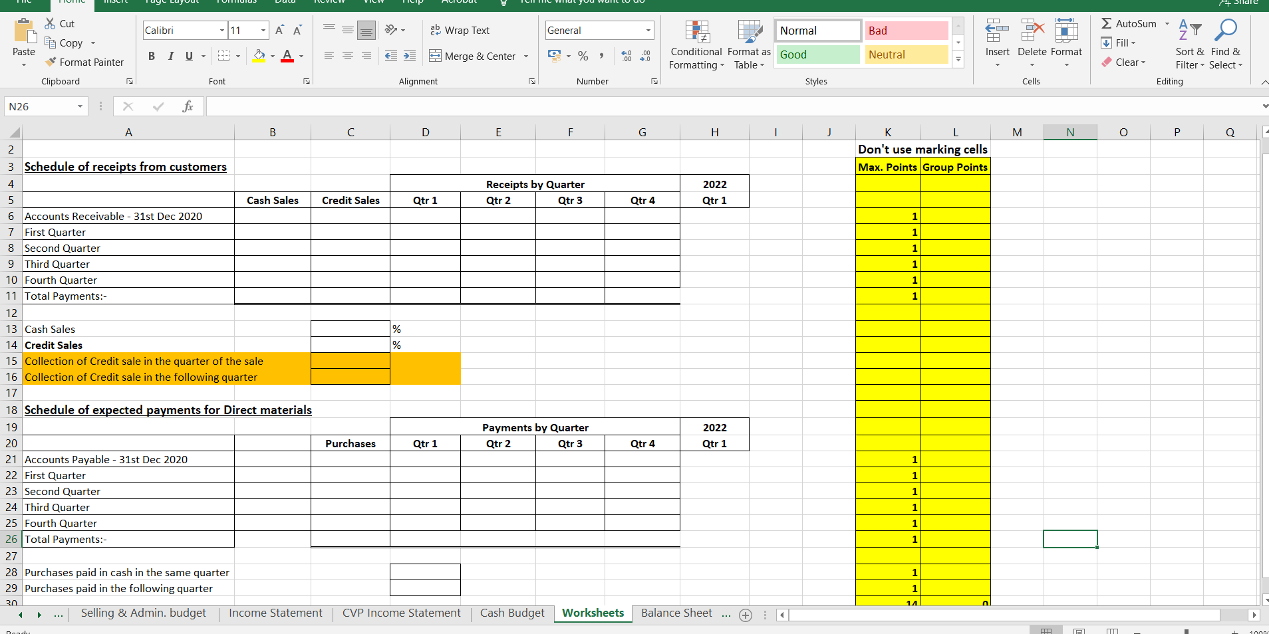Open the Income Statement sheet
Viewport: 1269px width, 634px height.
275,613
